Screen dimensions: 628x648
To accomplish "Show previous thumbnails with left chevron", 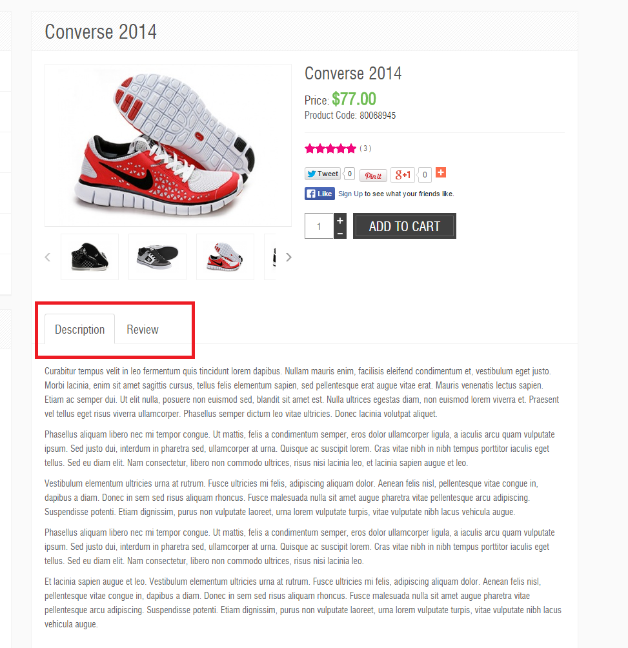I will (48, 257).
